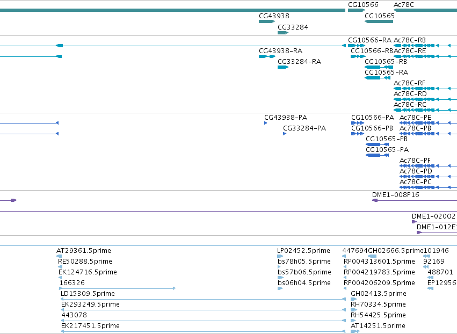Click the 166326 EST label
This screenshot has height=334, width=457.
(x=72, y=283)
